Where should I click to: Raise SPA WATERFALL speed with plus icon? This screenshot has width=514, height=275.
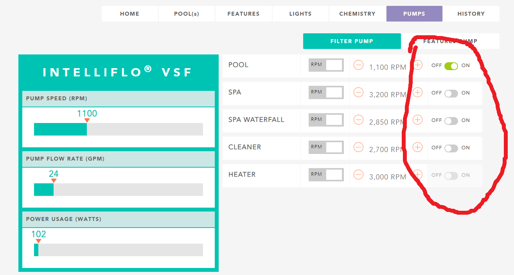pos(418,120)
